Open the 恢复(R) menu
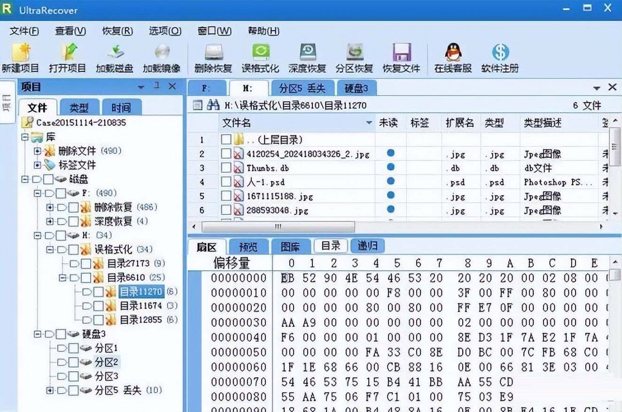 click(x=117, y=31)
